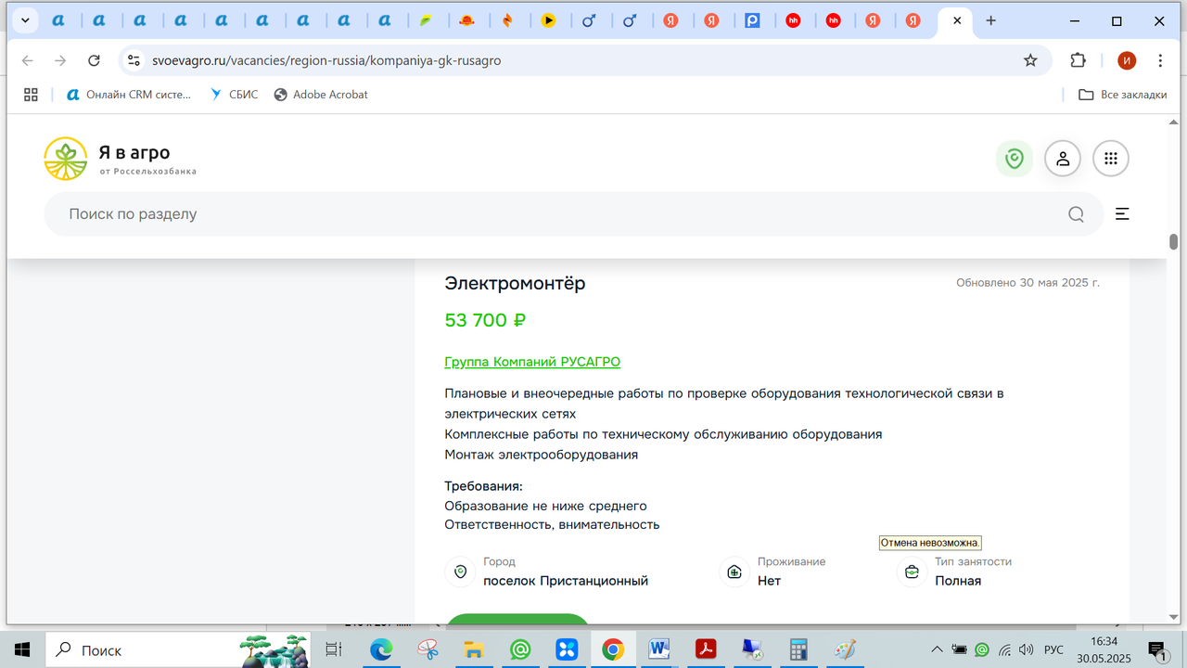
Task: Open Snipping Tool from taskbar
Action: click(428, 649)
